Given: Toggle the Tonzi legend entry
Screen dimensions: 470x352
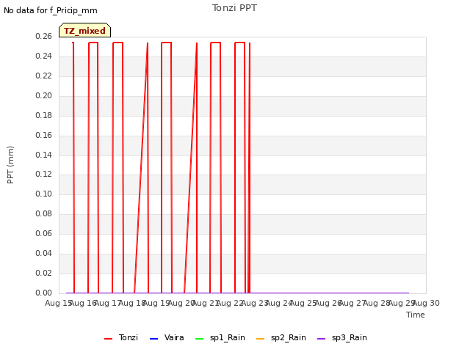Looking at the screenshot, I should pyautogui.click(x=121, y=337).
